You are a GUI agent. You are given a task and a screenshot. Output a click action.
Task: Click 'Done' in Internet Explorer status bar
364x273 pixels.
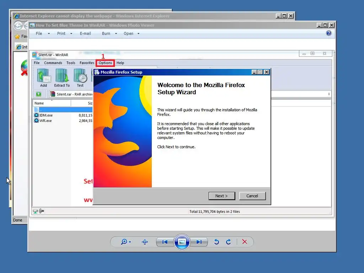click(x=18, y=220)
